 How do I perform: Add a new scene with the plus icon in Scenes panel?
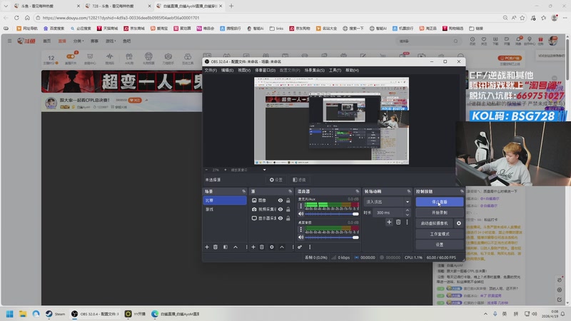[x=207, y=247]
